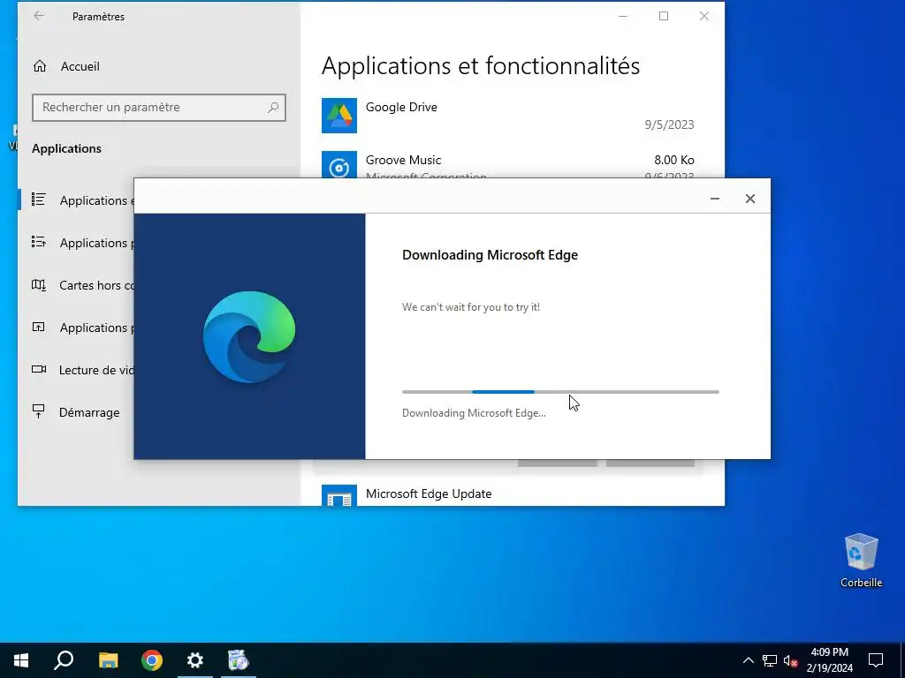
Task: Select the Microsoft Edge Update icon
Action: tap(338, 495)
